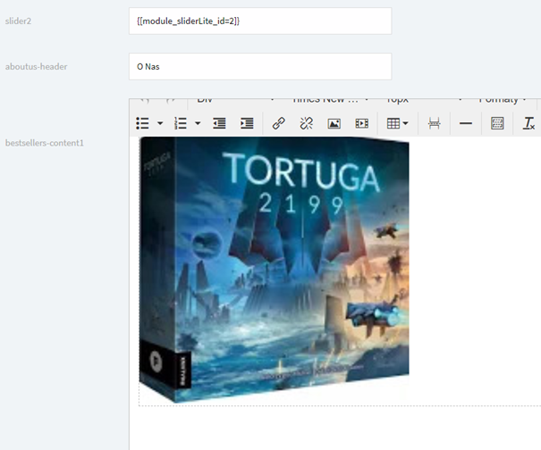Viewport: 541px width, 450px height.
Task: Insert media via film icon
Action: pyautogui.click(x=361, y=123)
